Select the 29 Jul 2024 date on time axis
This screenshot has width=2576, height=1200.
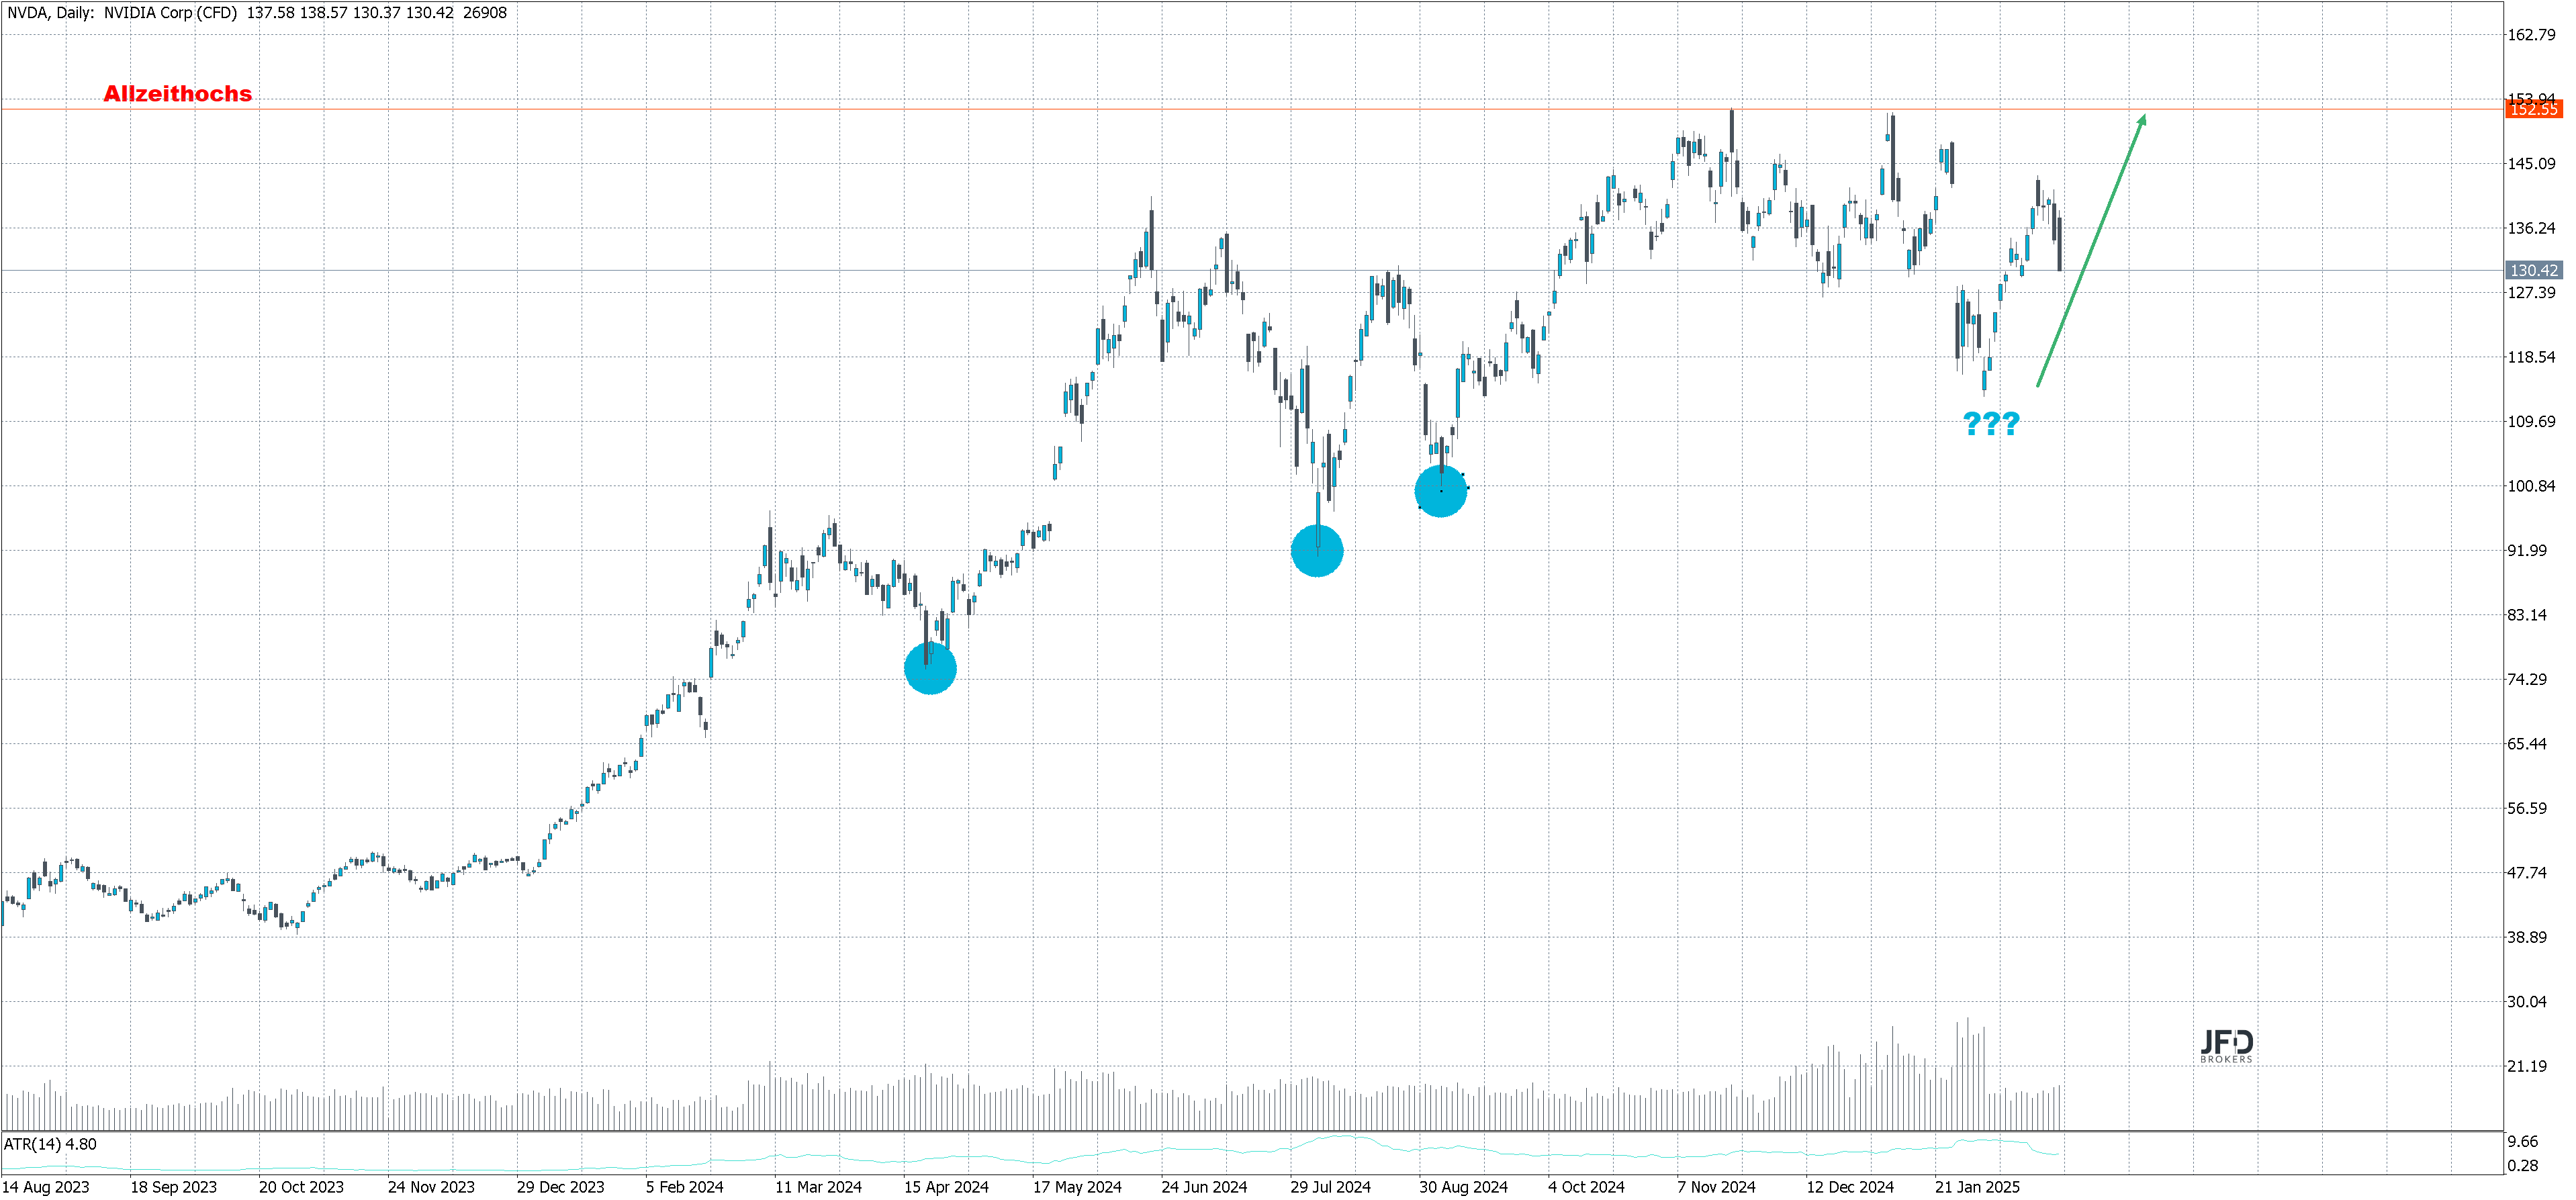click(x=1330, y=1187)
